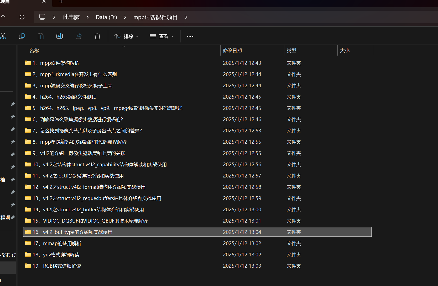Close the current Explorer tab
The width and height of the screenshot is (438, 286).
(x=44, y=1)
